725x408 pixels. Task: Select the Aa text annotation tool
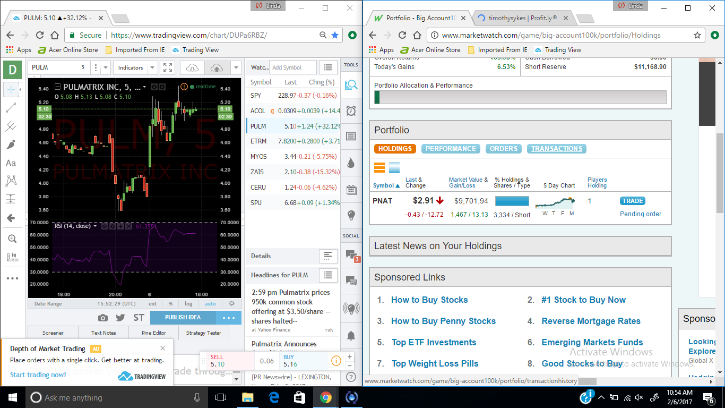coord(11,163)
